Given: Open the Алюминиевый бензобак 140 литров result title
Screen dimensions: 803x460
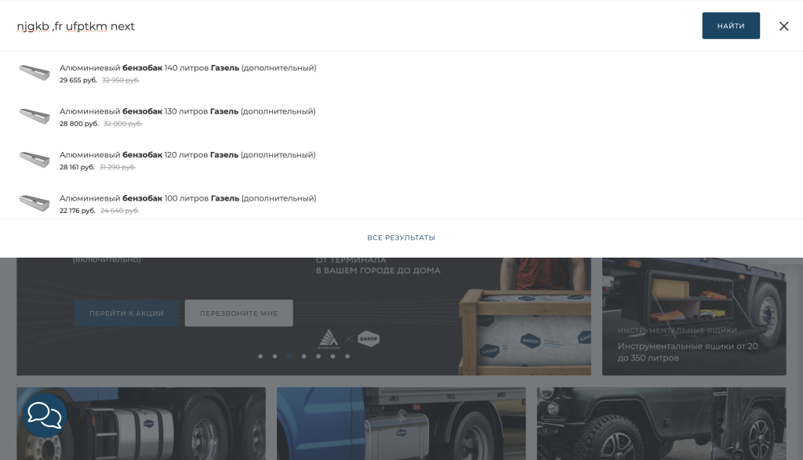Looking at the screenshot, I should pos(187,68).
